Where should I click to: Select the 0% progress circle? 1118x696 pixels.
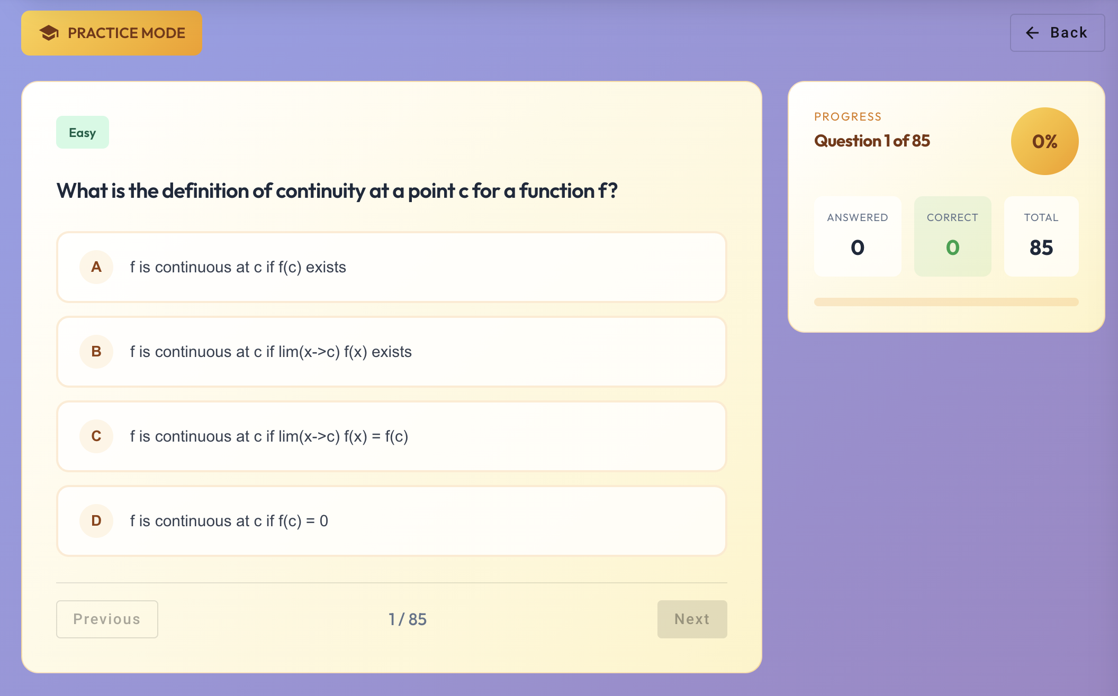pos(1044,141)
